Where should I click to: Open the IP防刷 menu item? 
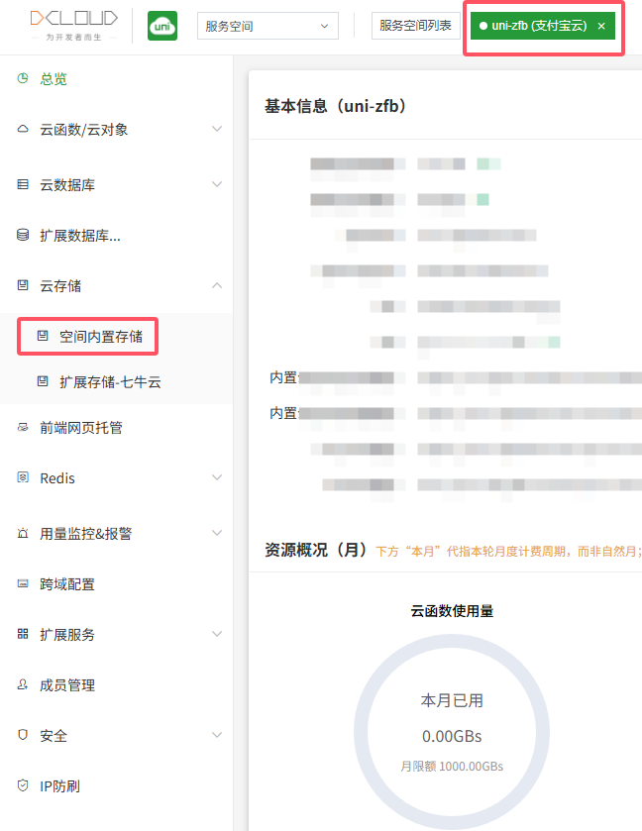click(59, 786)
